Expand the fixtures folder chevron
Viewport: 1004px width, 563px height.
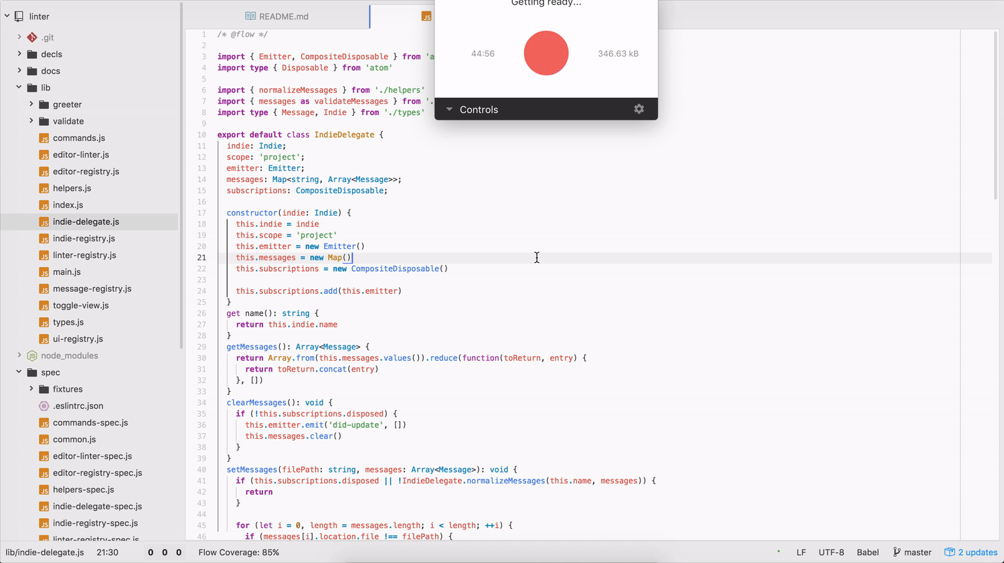click(31, 388)
